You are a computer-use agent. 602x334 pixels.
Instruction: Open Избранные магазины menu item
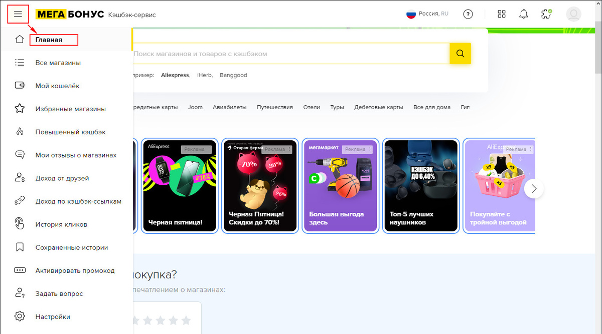71,109
